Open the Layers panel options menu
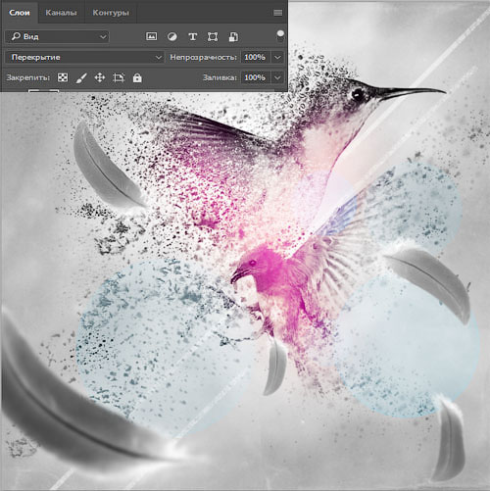 277,13
